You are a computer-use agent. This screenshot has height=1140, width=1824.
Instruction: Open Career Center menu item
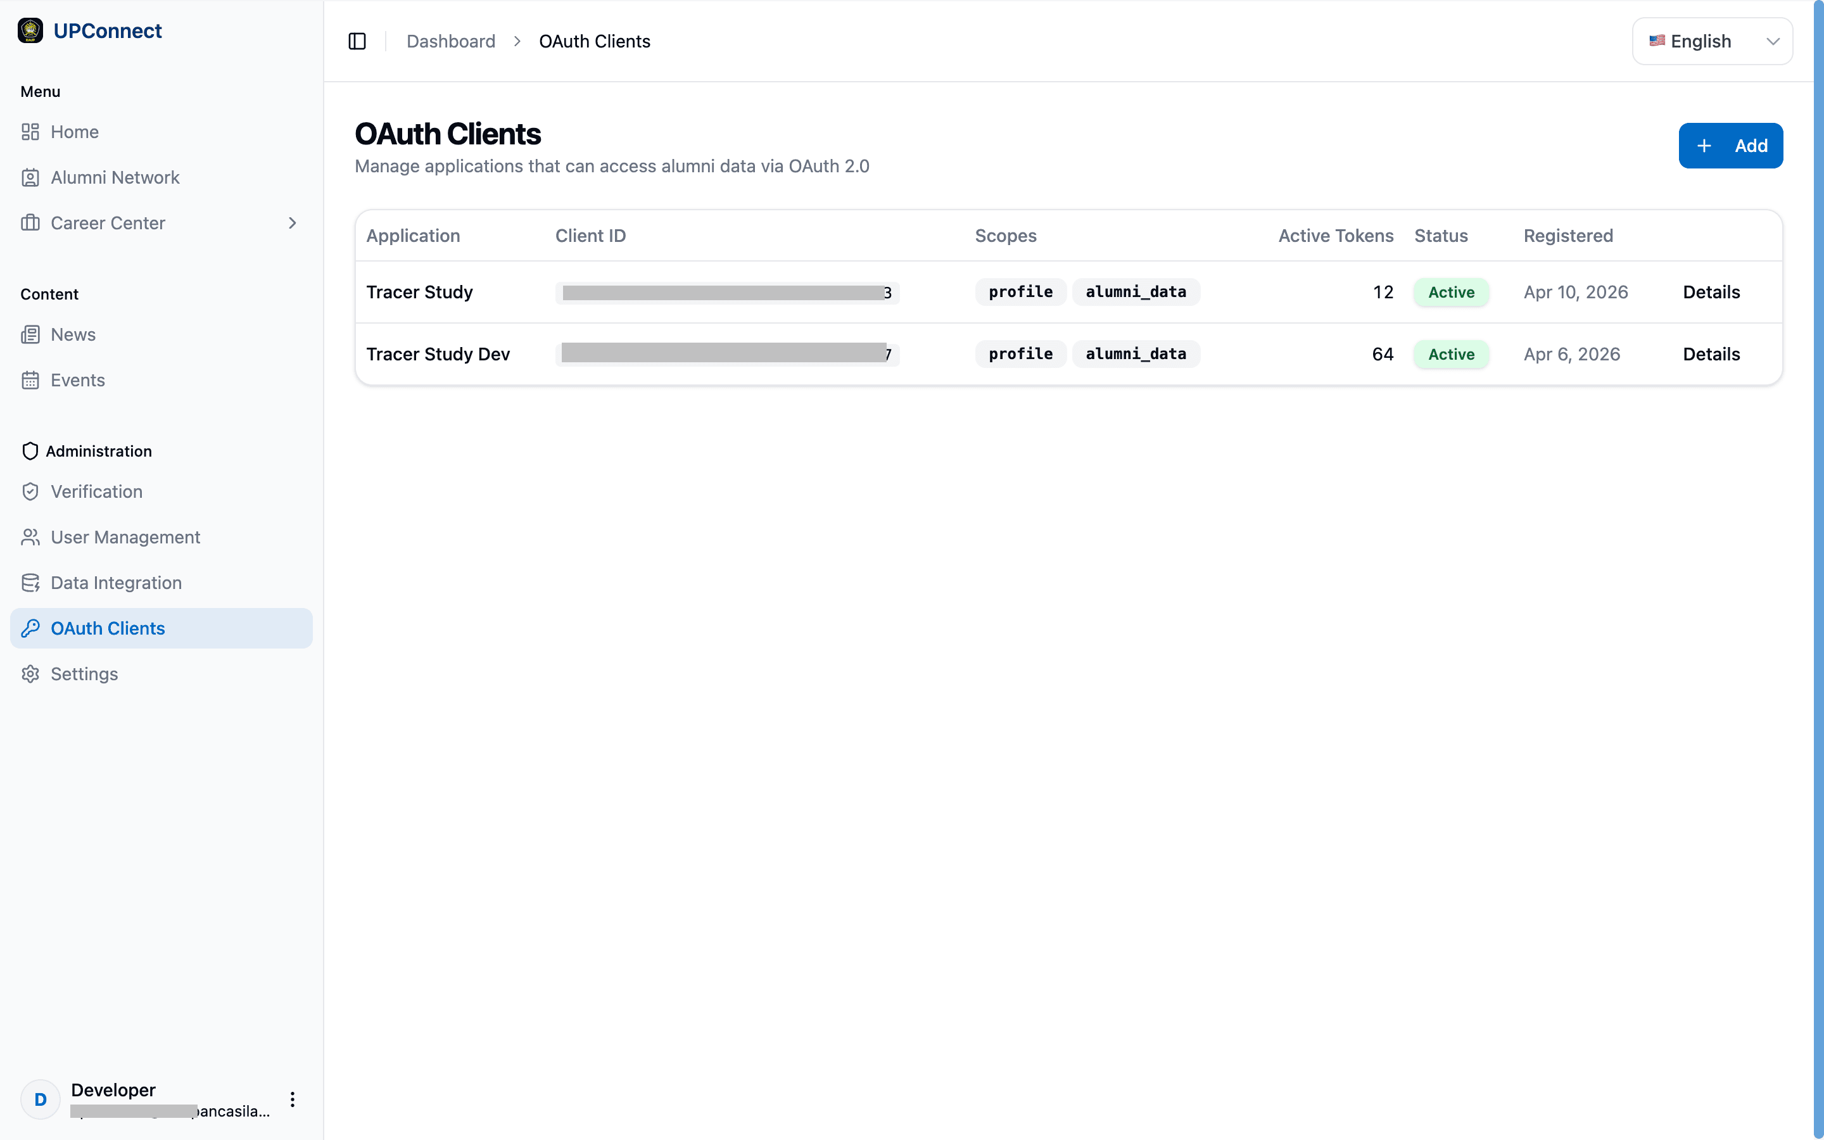click(x=161, y=223)
